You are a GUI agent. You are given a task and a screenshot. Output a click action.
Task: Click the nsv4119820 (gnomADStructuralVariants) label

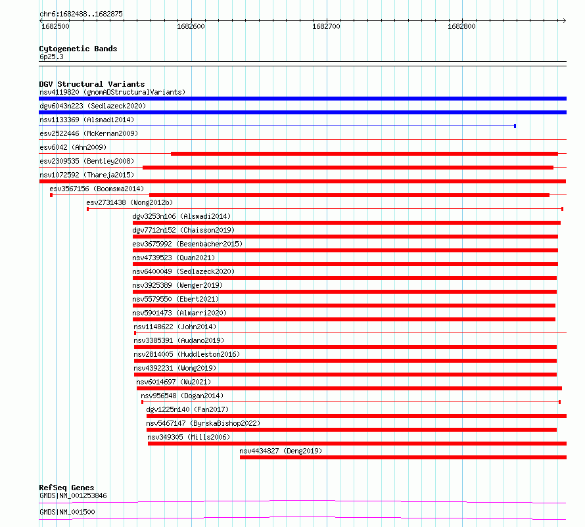point(112,92)
